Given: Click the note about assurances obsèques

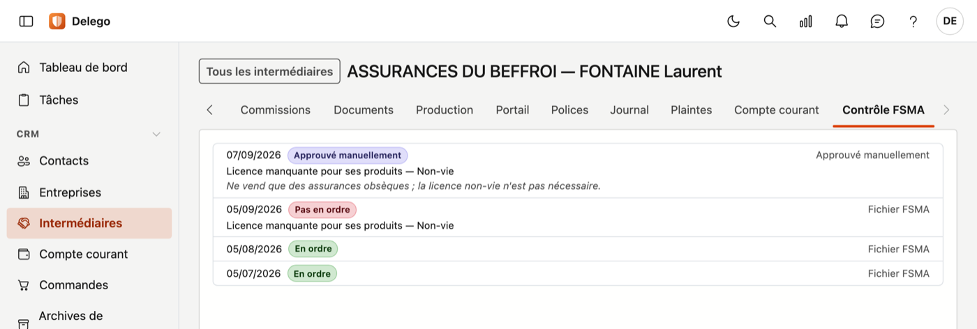Looking at the screenshot, I should coord(414,186).
